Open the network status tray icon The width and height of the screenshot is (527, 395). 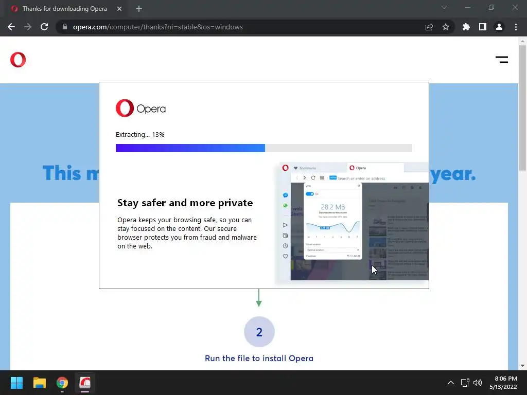[465, 383]
